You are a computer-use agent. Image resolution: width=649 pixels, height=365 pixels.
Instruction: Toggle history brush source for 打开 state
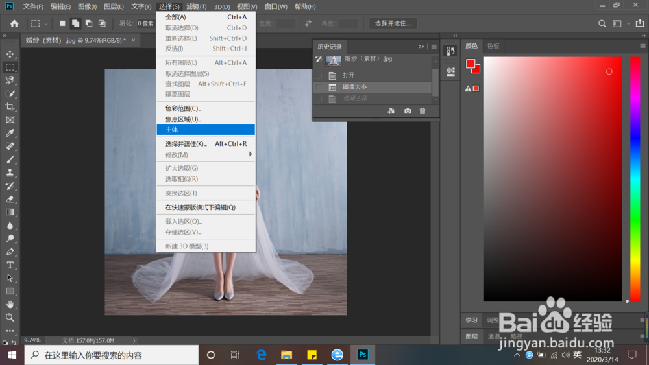pyautogui.click(x=319, y=75)
